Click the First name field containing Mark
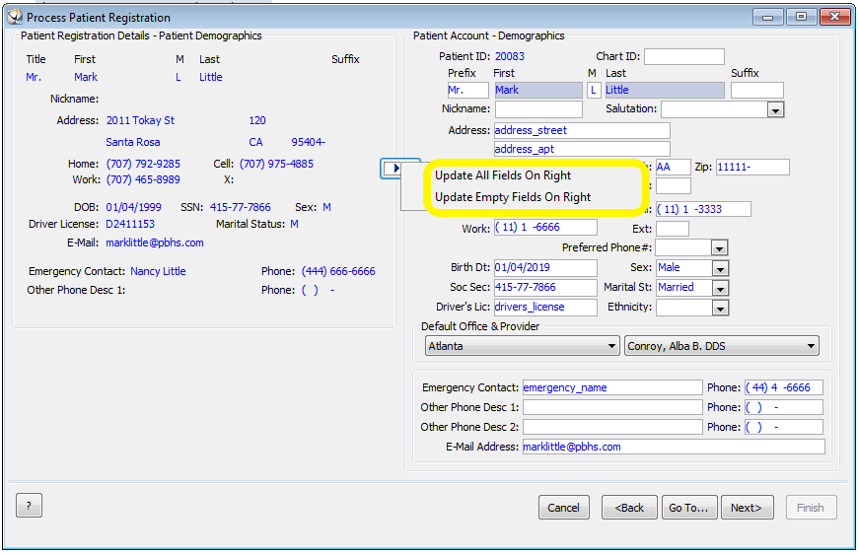 [538, 91]
